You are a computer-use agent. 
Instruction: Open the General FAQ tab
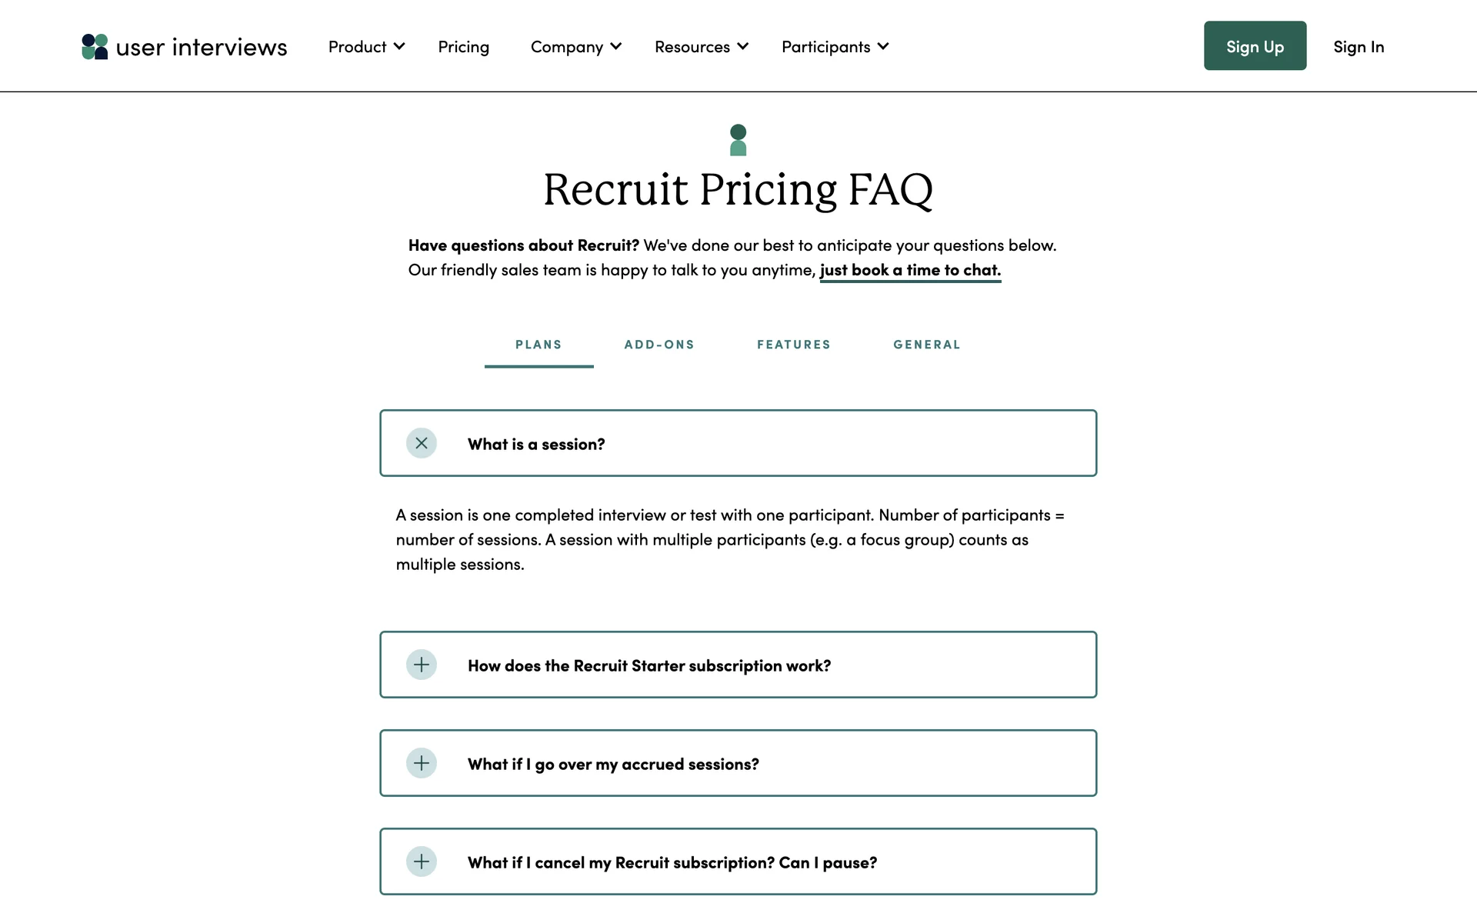pos(927,345)
